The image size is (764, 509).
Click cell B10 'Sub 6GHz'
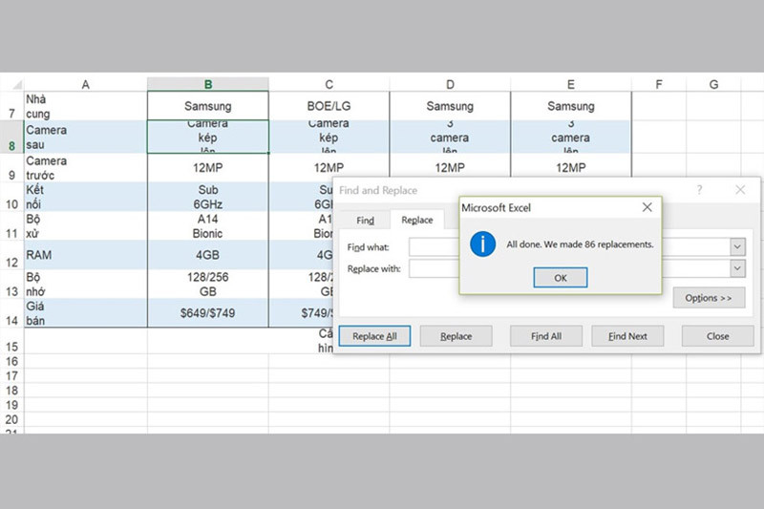click(x=208, y=197)
